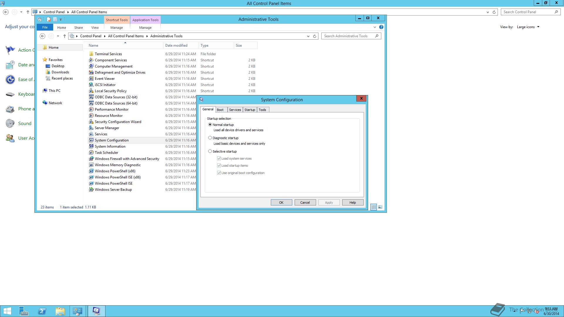
Task: Open the View ribbon tab
Action: coord(95,28)
